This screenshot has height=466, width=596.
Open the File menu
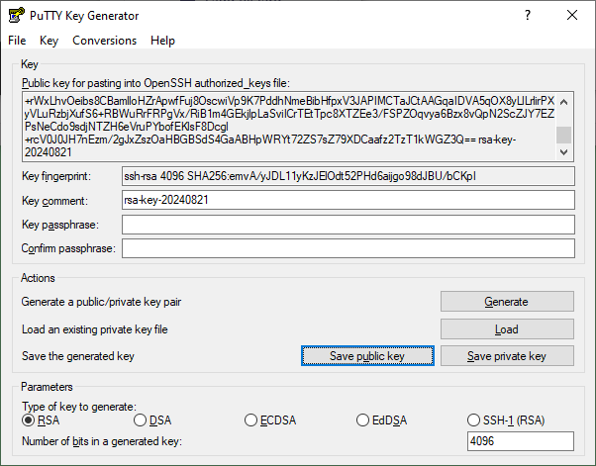pos(17,41)
